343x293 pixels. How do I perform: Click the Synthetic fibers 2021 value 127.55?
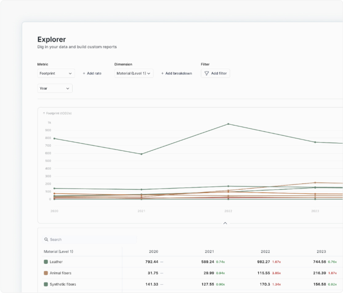pos(208,284)
